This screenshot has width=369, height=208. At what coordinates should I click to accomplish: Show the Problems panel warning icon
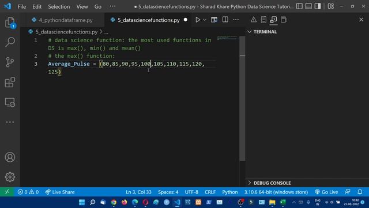point(254,20)
